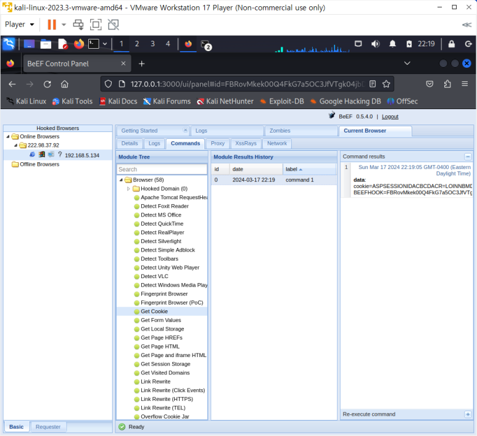Pause the virtual machine in VMware

52,25
